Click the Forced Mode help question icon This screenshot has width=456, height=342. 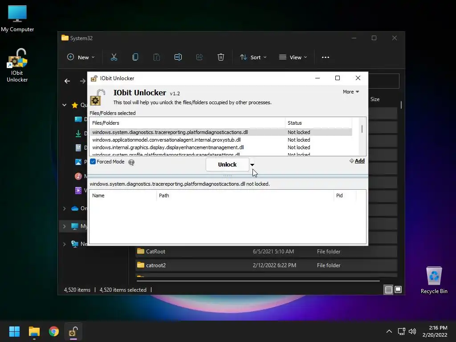click(x=131, y=162)
